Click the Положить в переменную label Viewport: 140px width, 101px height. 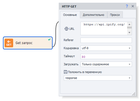(x=85, y=72)
